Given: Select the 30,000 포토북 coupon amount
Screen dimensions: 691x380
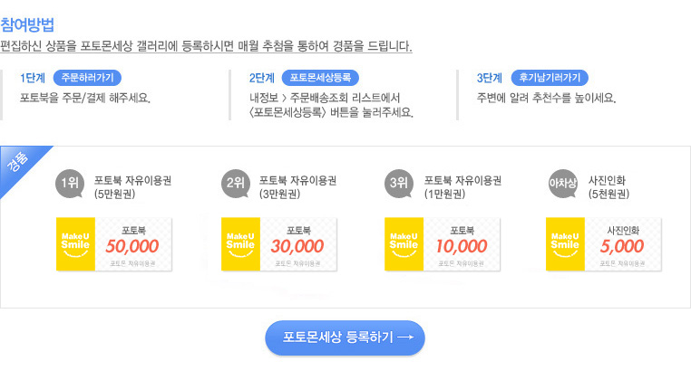Looking at the screenshot, I should (297, 246).
